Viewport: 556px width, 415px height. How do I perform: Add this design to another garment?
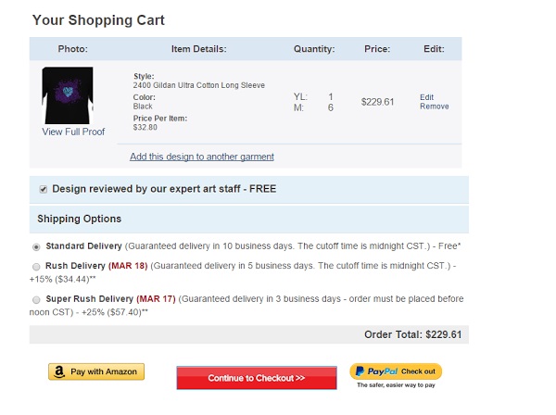click(201, 157)
